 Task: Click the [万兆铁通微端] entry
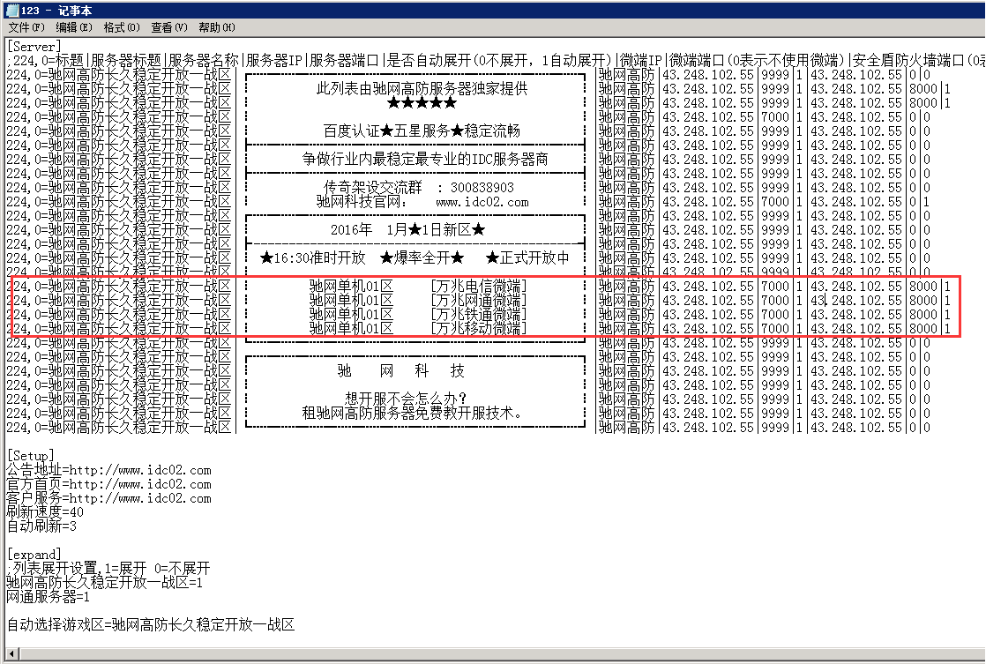coord(478,315)
